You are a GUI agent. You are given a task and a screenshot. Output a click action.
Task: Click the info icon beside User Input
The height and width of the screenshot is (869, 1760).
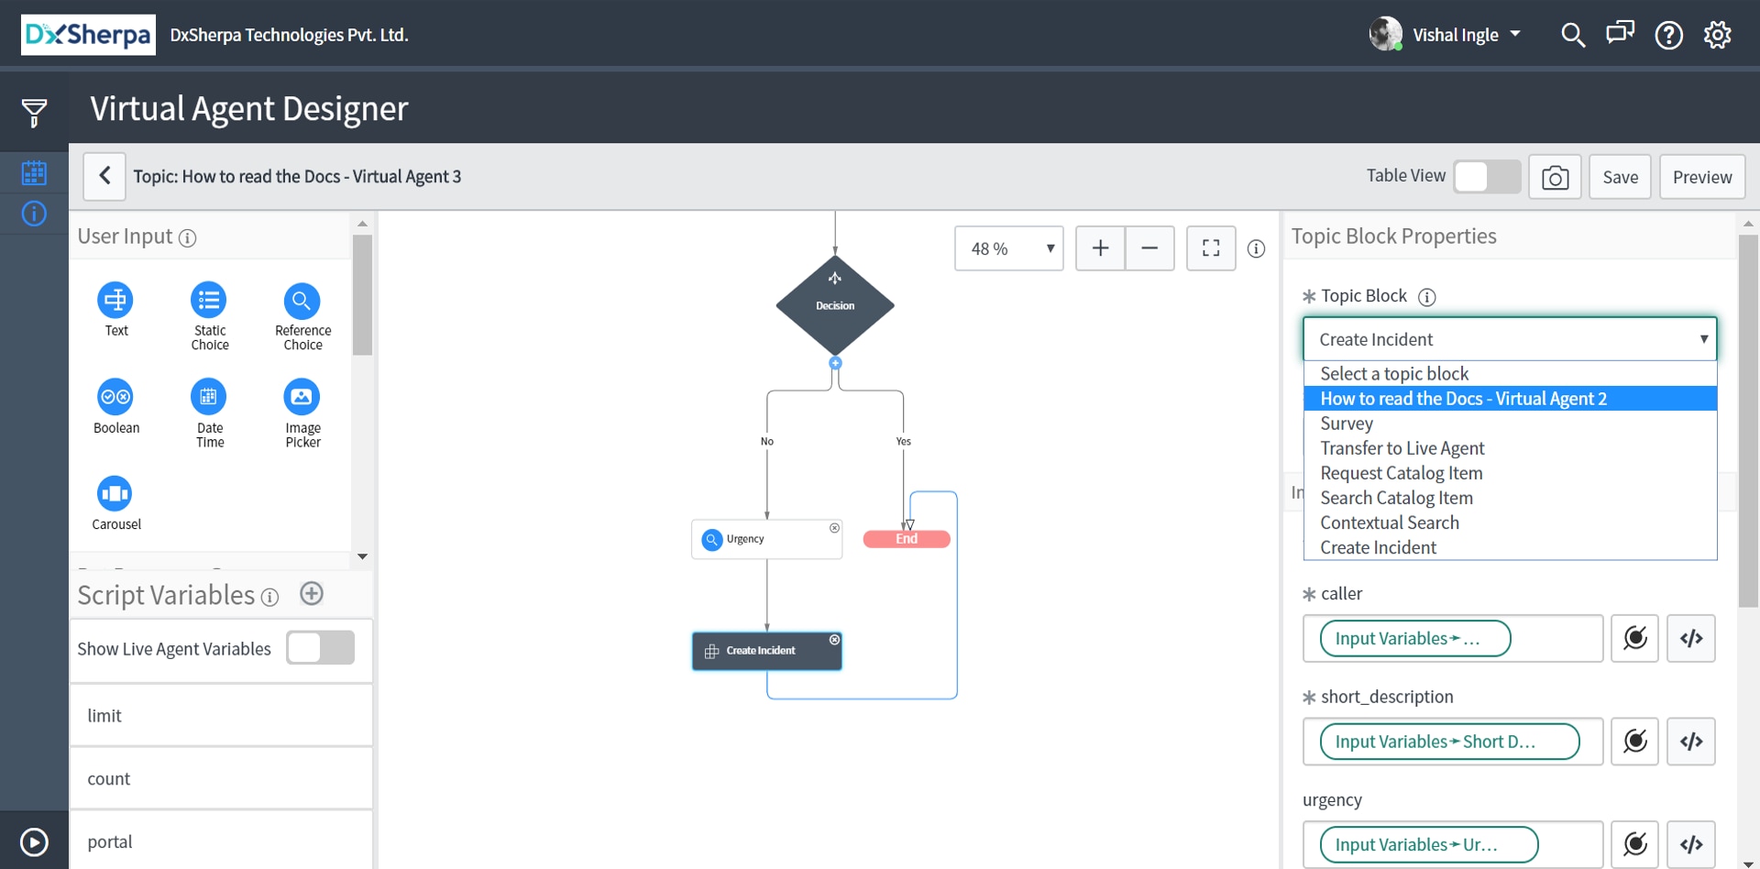[x=188, y=238]
